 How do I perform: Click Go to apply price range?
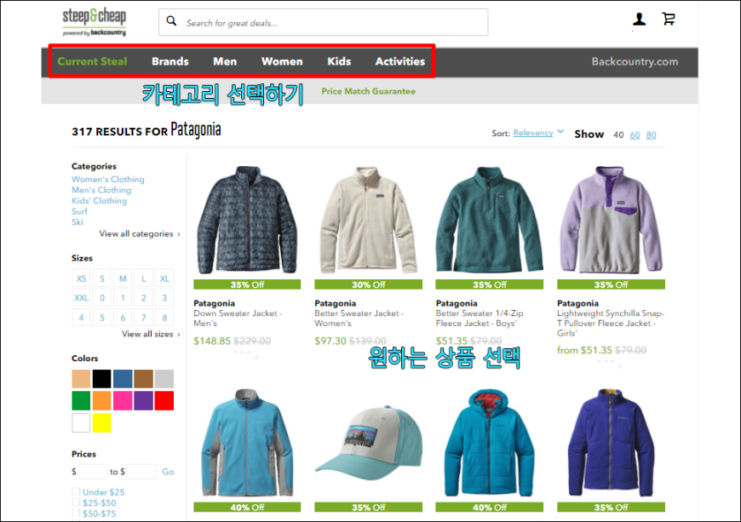[x=168, y=472]
